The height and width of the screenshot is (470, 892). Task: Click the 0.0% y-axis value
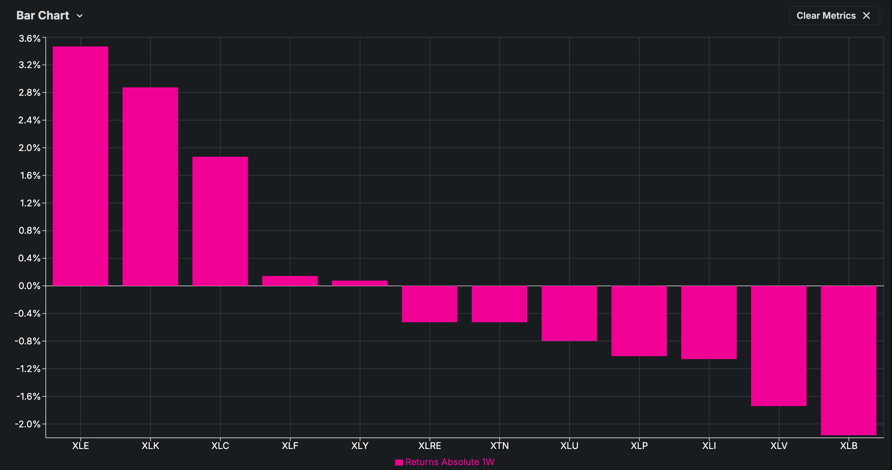click(x=30, y=286)
